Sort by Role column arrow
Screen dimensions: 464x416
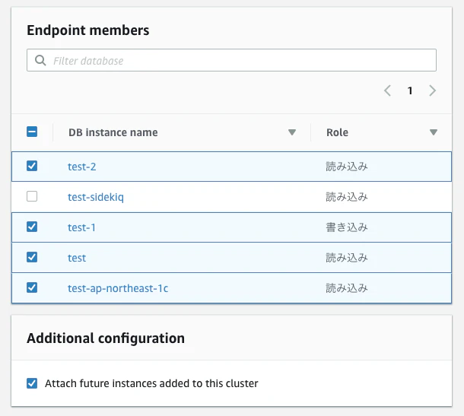(x=434, y=132)
